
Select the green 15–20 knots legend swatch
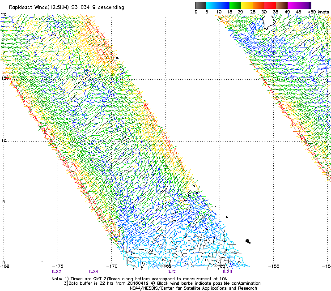[235, 5]
